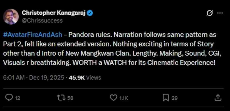The image size is (230, 111).
Task: Click the blue verified checkmark badge
Action: point(90,13)
